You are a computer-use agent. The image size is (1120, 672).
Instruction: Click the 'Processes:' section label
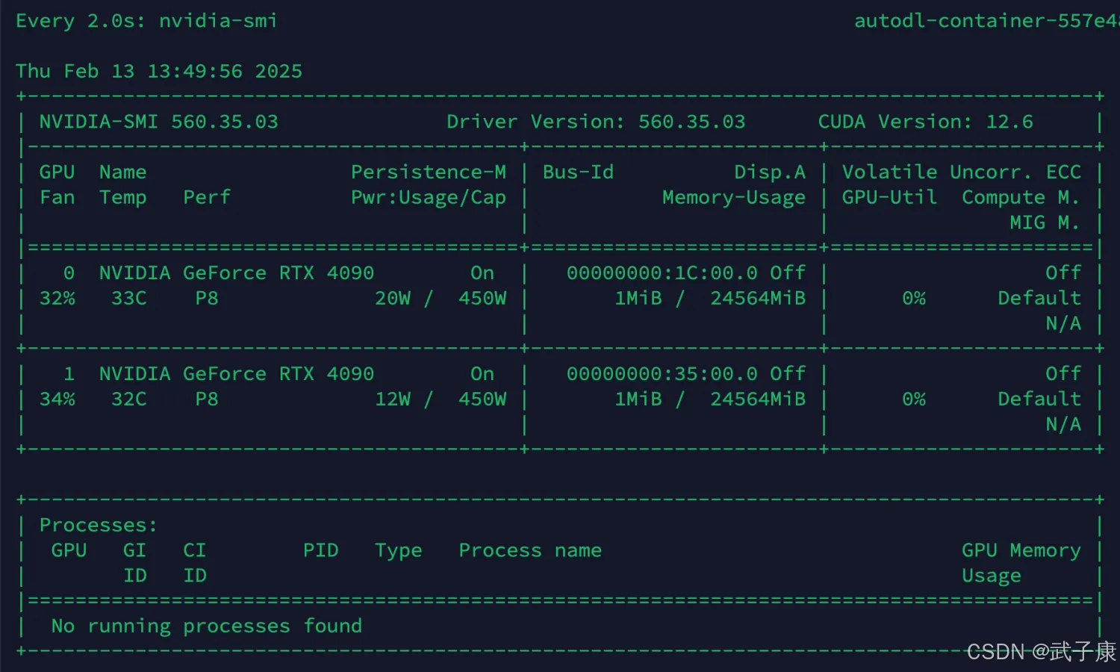coord(99,526)
